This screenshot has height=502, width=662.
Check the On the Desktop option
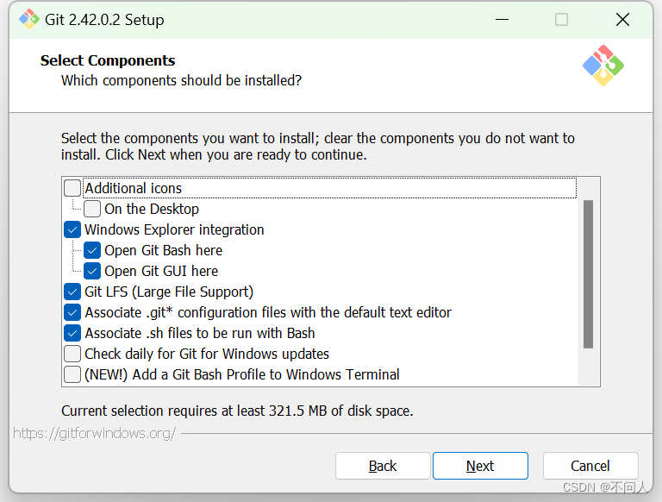(x=92, y=209)
